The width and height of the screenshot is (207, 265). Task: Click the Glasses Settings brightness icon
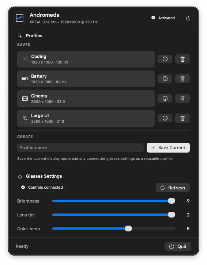20,176
